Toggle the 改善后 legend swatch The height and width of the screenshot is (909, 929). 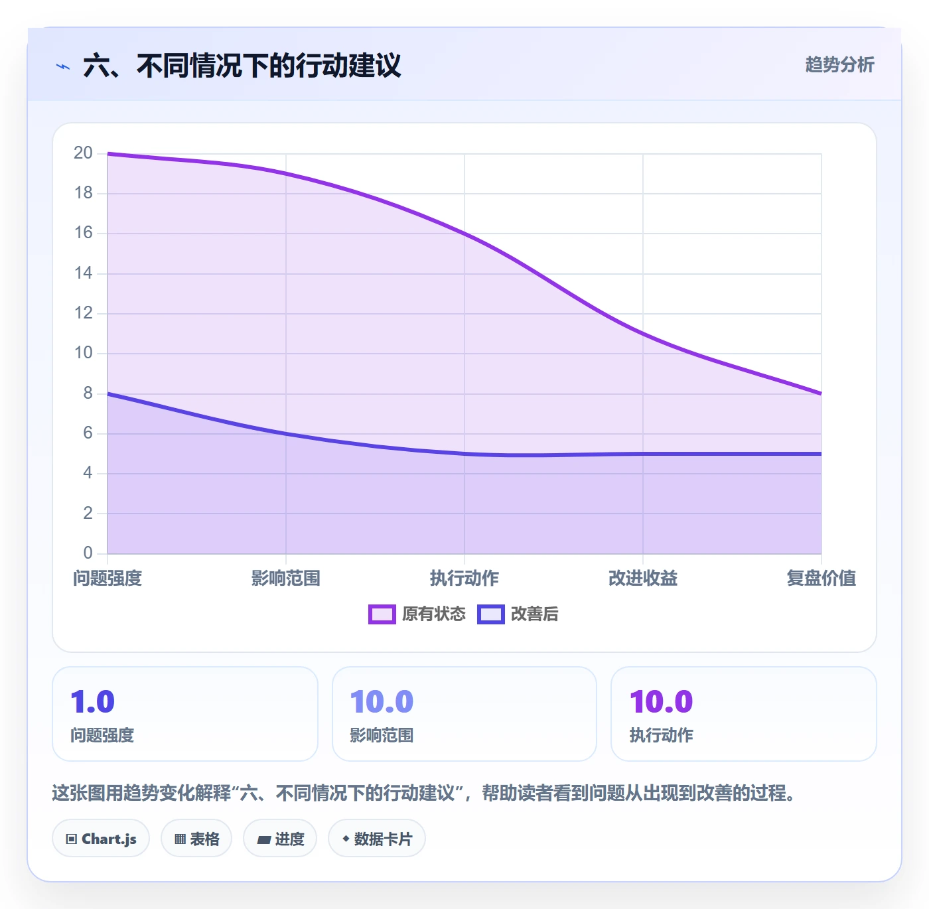point(491,614)
